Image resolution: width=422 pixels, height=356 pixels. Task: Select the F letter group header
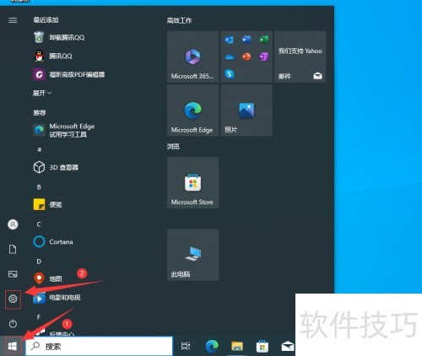click(x=39, y=317)
